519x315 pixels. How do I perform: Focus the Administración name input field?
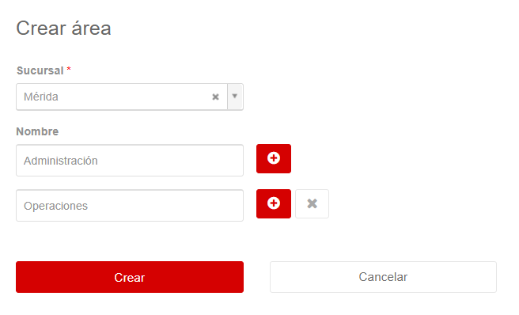pos(130,161)
